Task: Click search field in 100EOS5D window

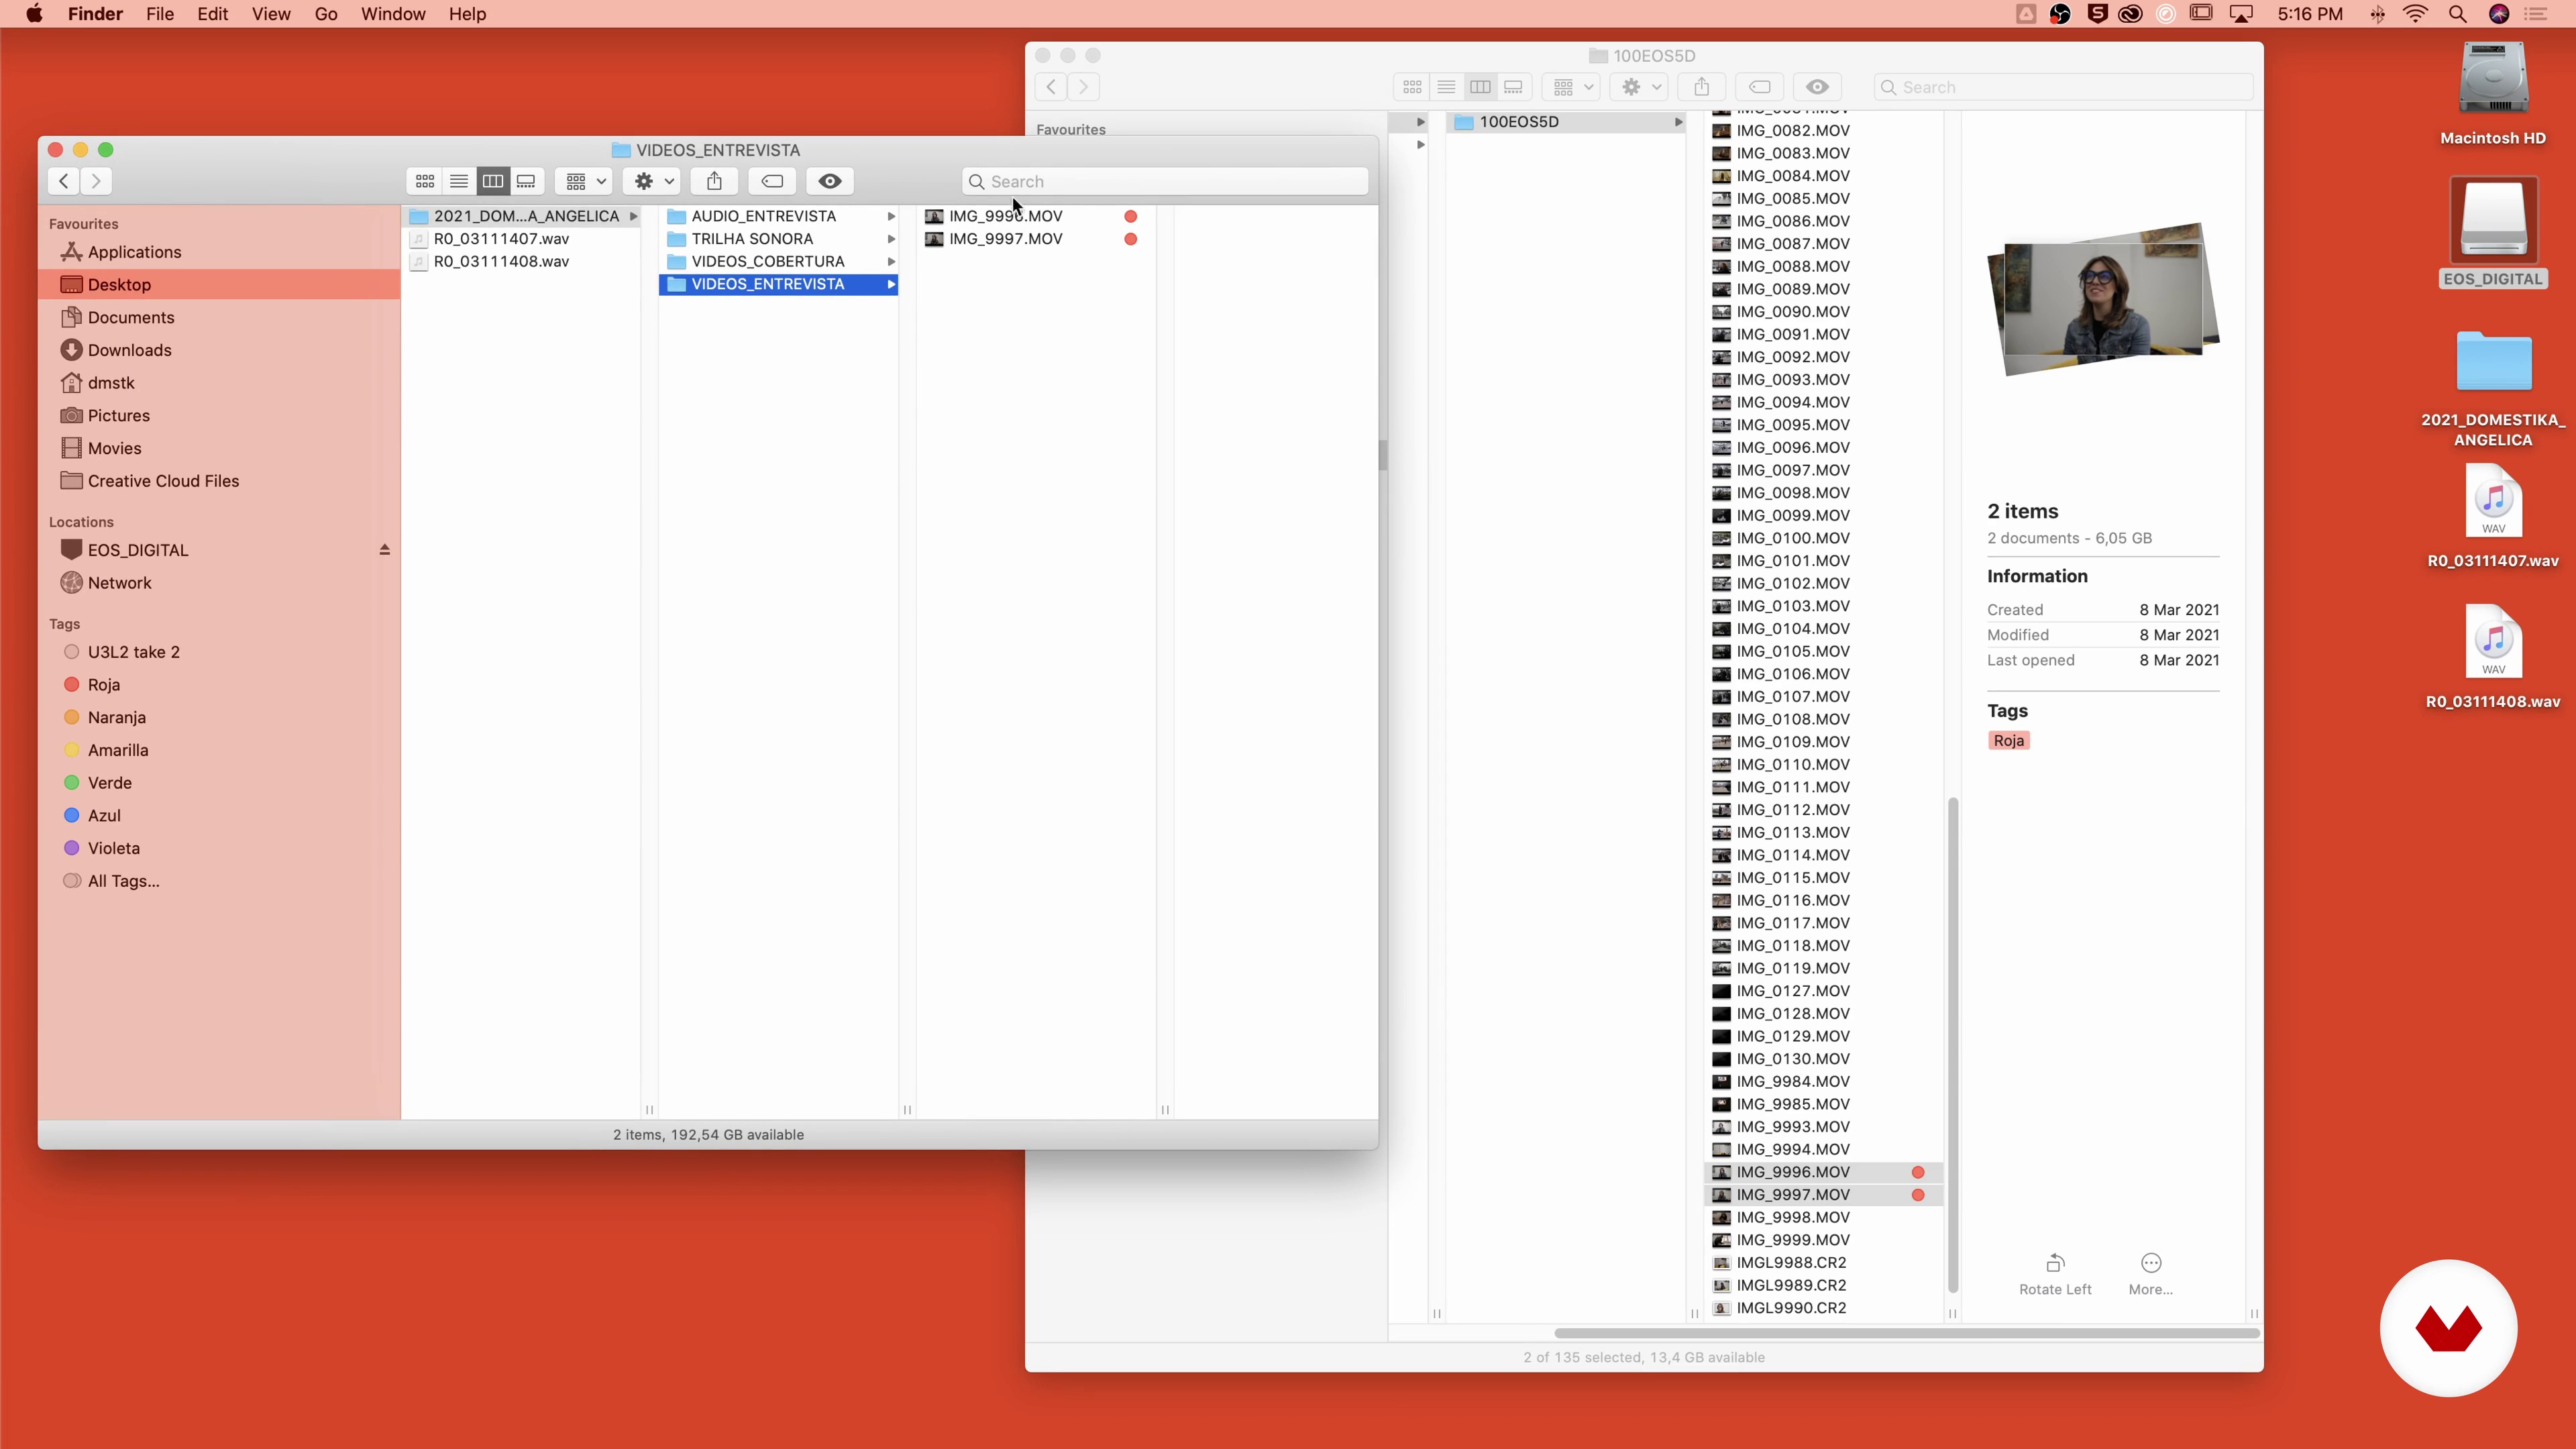Action: coord(2063,87)
